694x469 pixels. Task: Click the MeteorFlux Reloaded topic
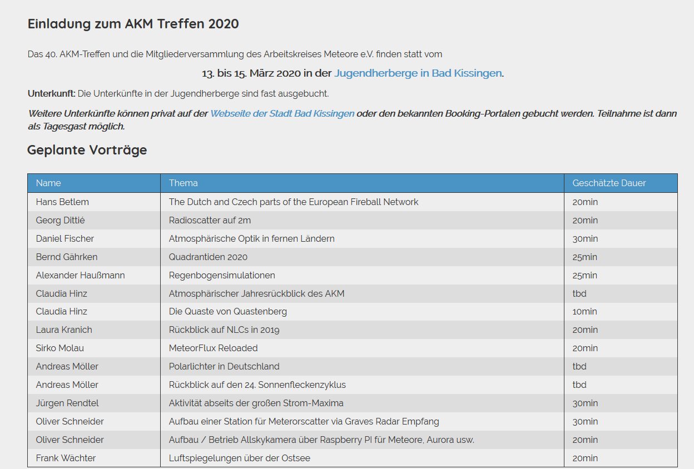click(213, 348)
